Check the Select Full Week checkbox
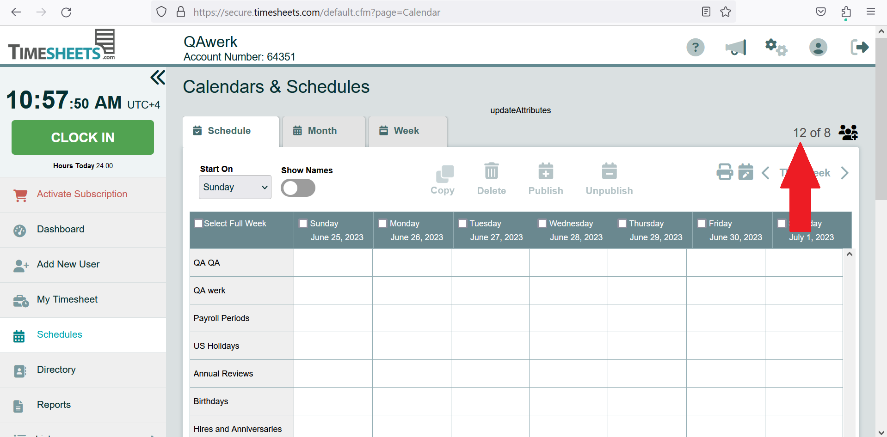This screenshot has height=437, width=887. (198, 224)
